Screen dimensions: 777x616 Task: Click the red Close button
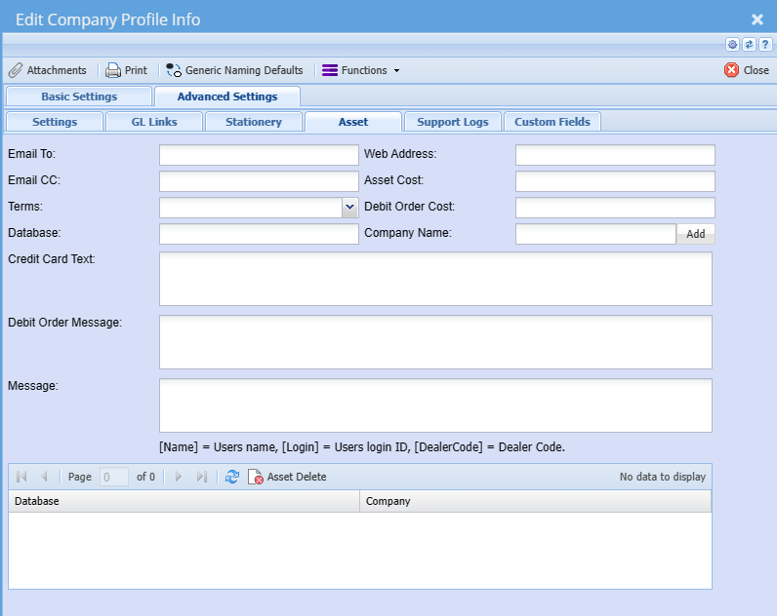(747, 70)
